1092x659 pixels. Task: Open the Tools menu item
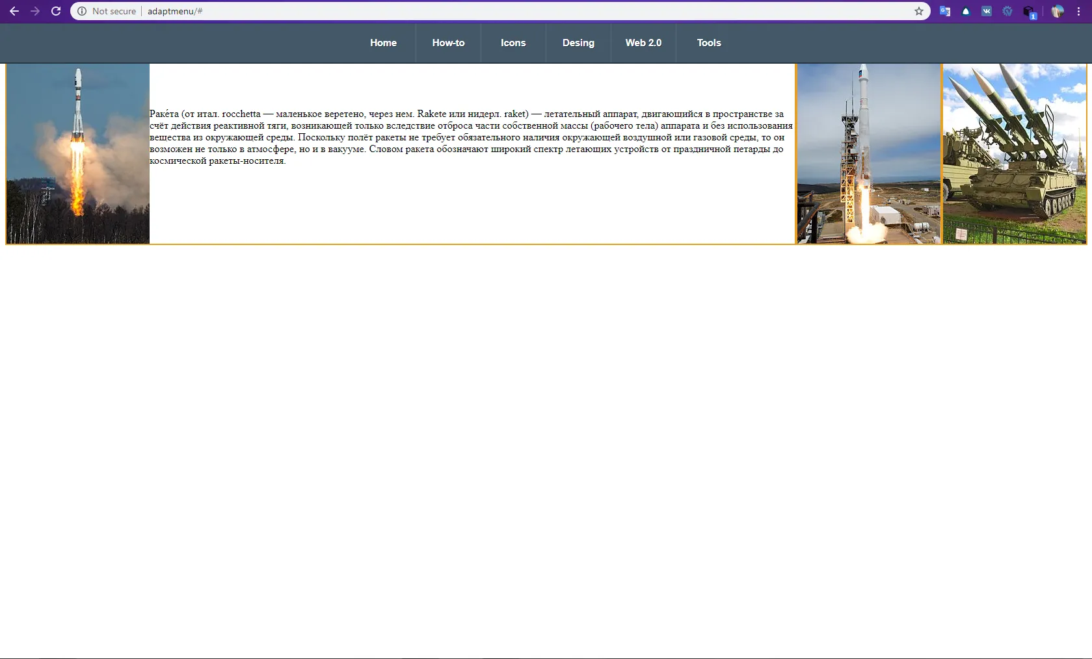709,43
